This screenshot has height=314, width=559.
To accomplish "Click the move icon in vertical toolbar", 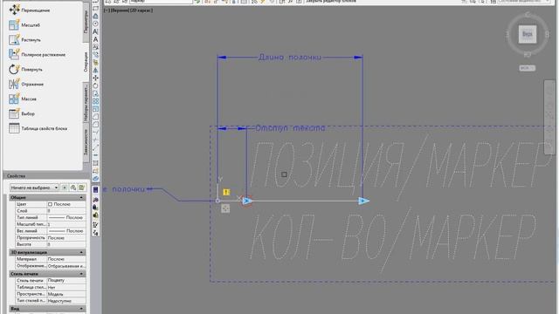I will 95,78.
